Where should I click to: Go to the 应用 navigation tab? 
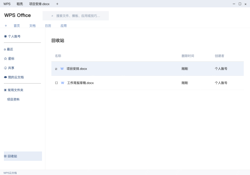(x=63, y=26)
